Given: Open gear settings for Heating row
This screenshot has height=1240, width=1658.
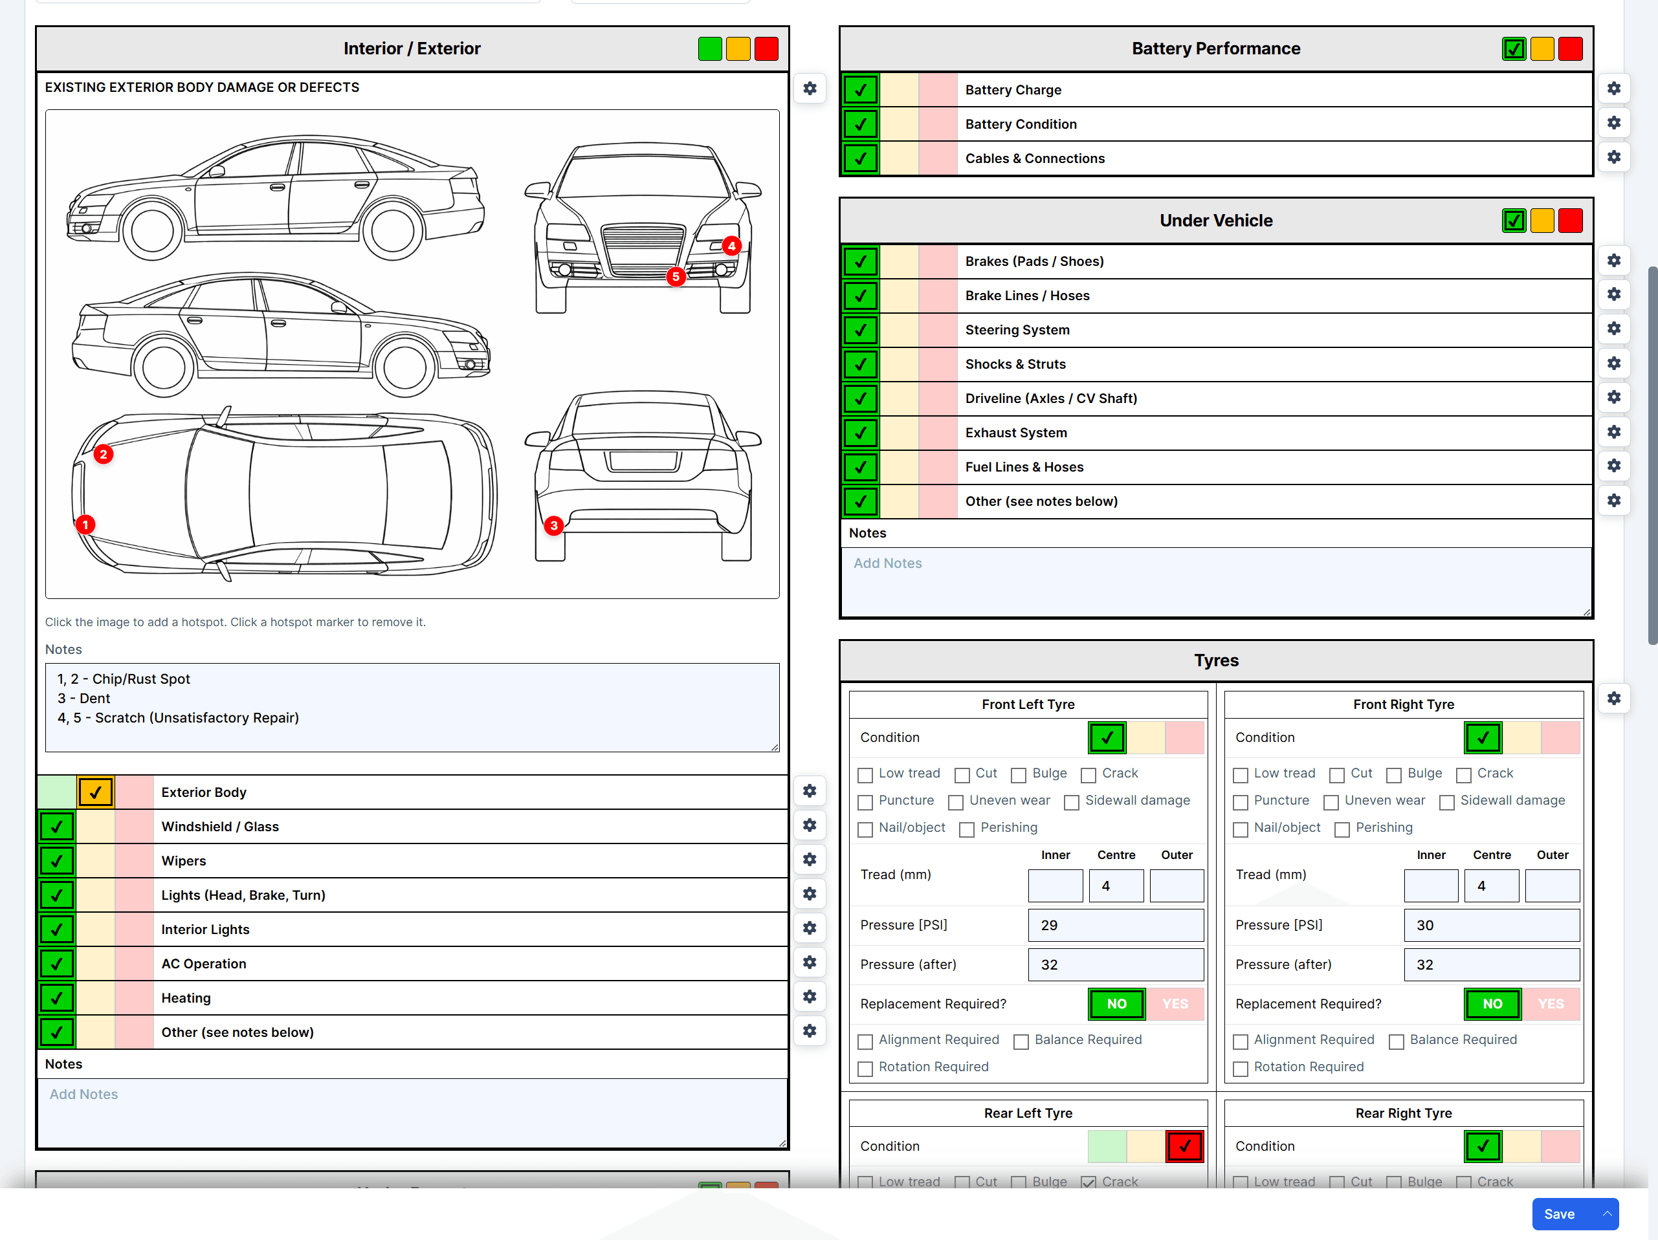Looking at the screenshot, I should (810, 997).
